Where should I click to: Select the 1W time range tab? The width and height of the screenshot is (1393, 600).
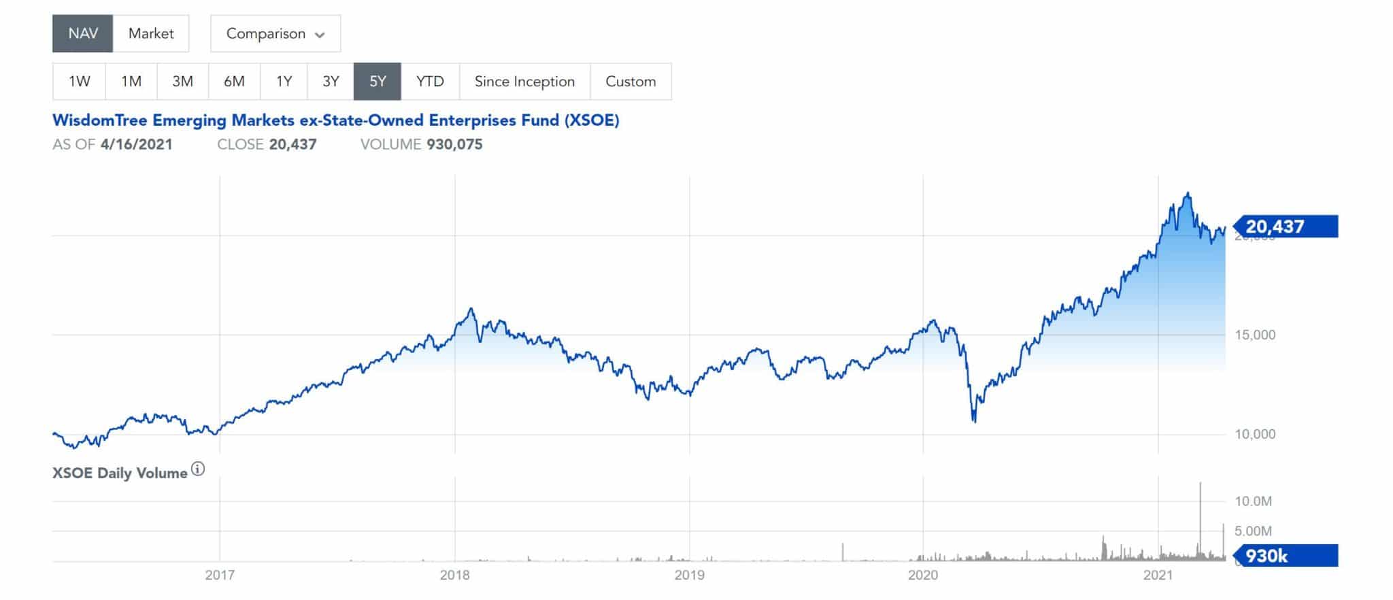(x=80, y=81)
